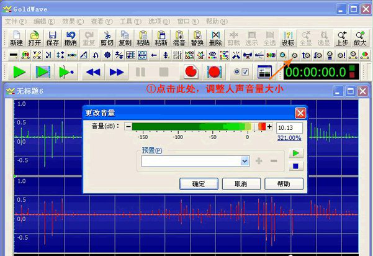Image resolution: width=373 pixels, height=256 pixels.
Task: Expand the 预置 preset dropdown
Action: [245, 161]
